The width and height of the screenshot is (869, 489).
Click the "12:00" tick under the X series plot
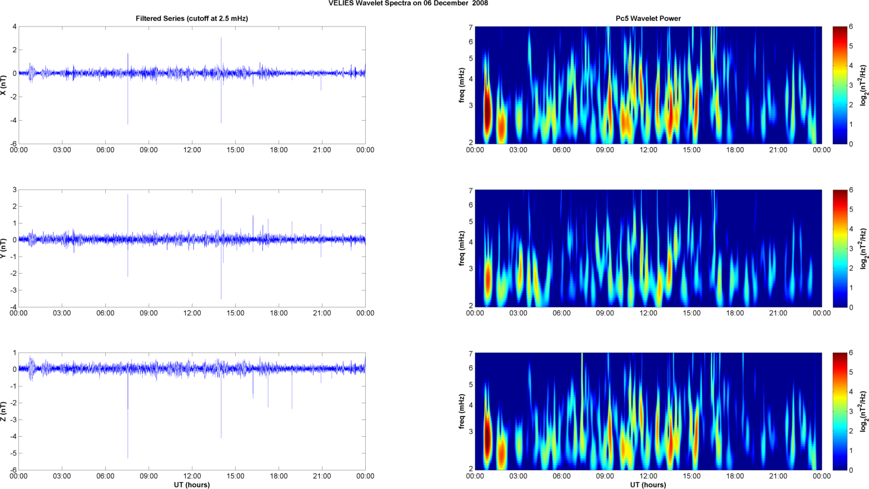[192, 150]
